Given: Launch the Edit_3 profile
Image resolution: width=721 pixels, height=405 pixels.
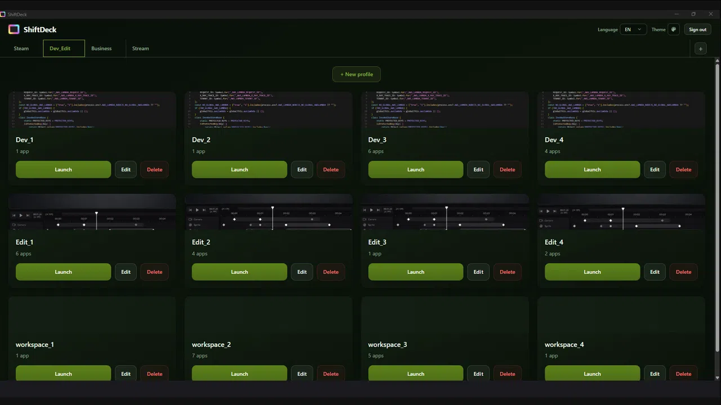Looking at the screenshot, I should tap(416, 272).
